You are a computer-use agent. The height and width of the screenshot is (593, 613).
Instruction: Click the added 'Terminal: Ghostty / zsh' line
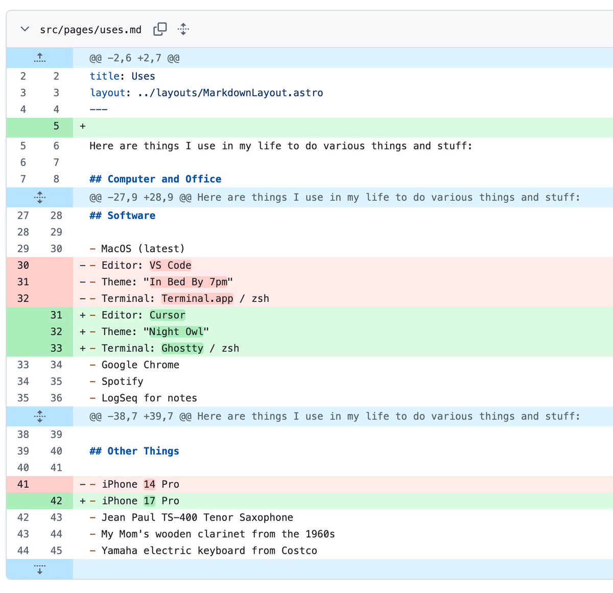[x=343, y=348]
